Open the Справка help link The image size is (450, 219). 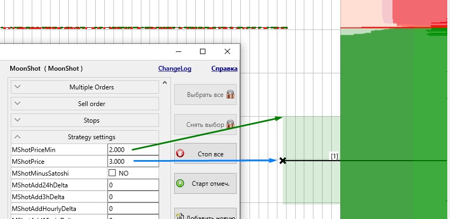tap(224, 69)
